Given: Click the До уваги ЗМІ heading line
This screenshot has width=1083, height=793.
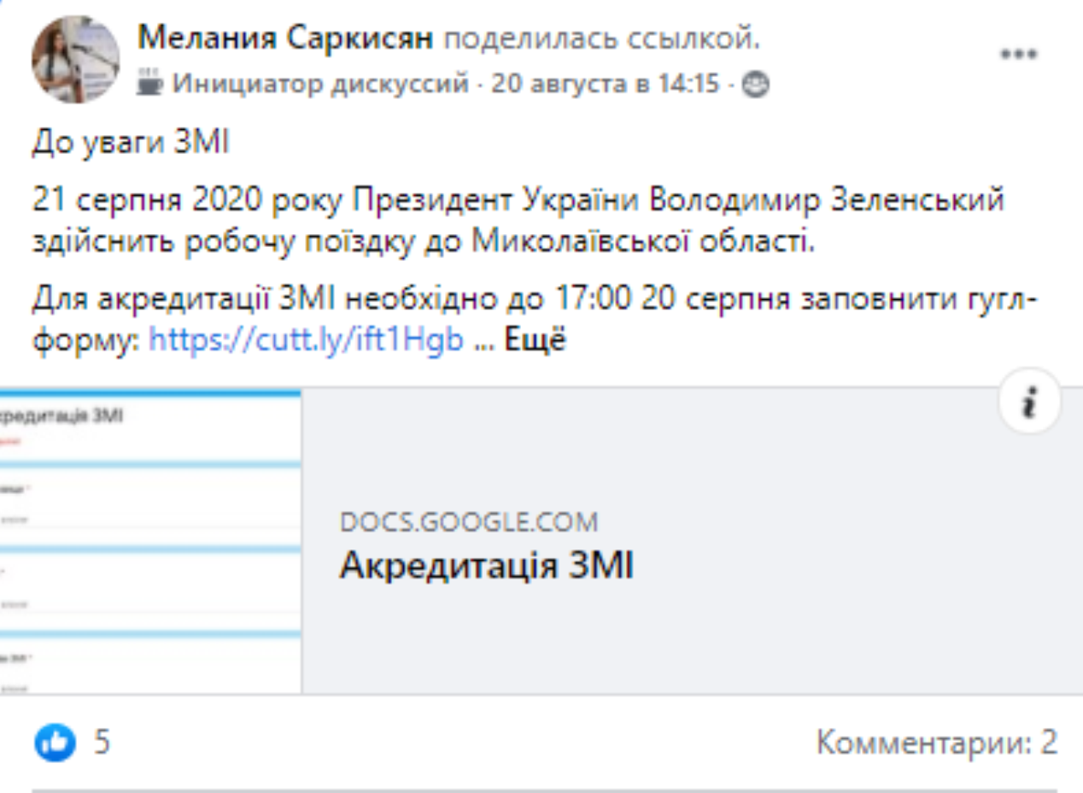Looking at the screenshot, I should tap(131, 143).
